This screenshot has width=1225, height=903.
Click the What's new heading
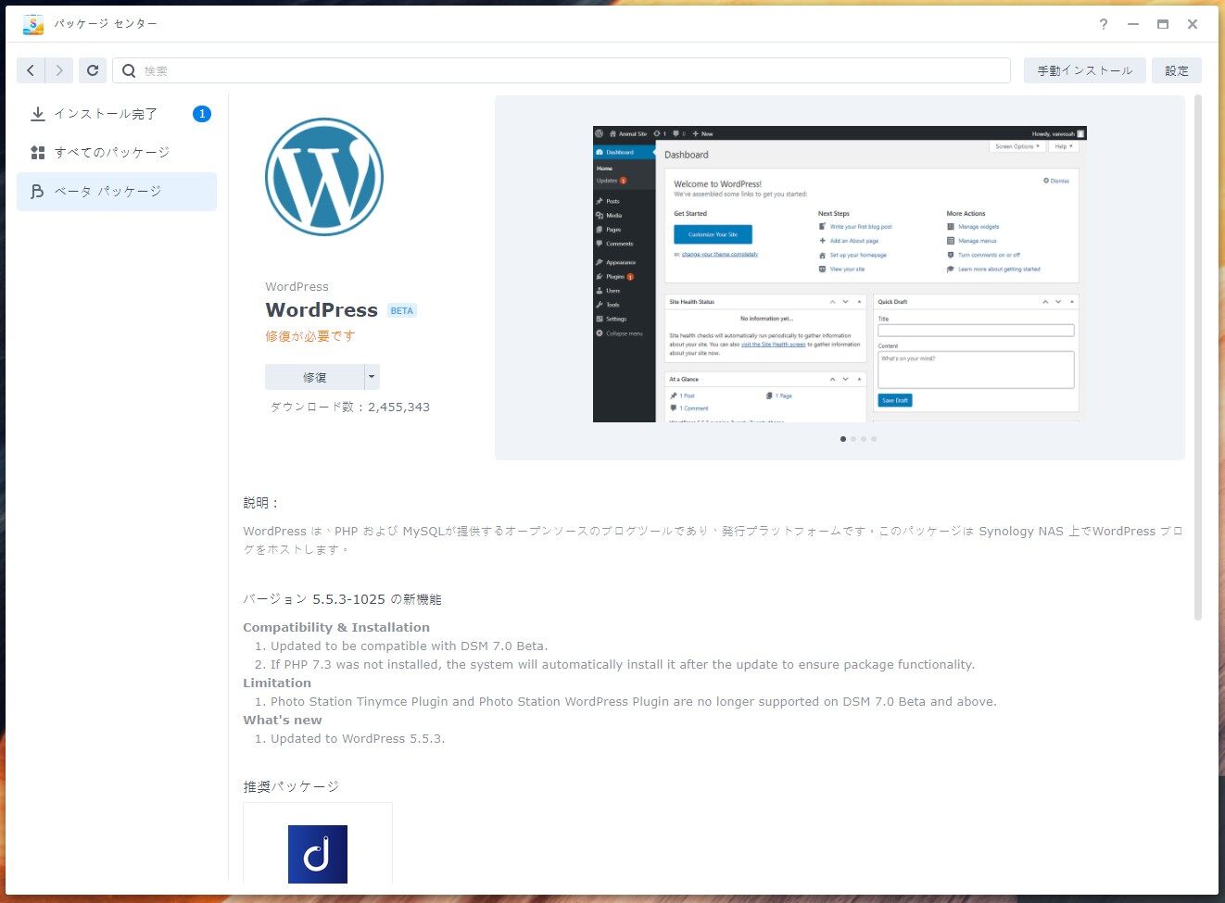(x=283, y=720)
